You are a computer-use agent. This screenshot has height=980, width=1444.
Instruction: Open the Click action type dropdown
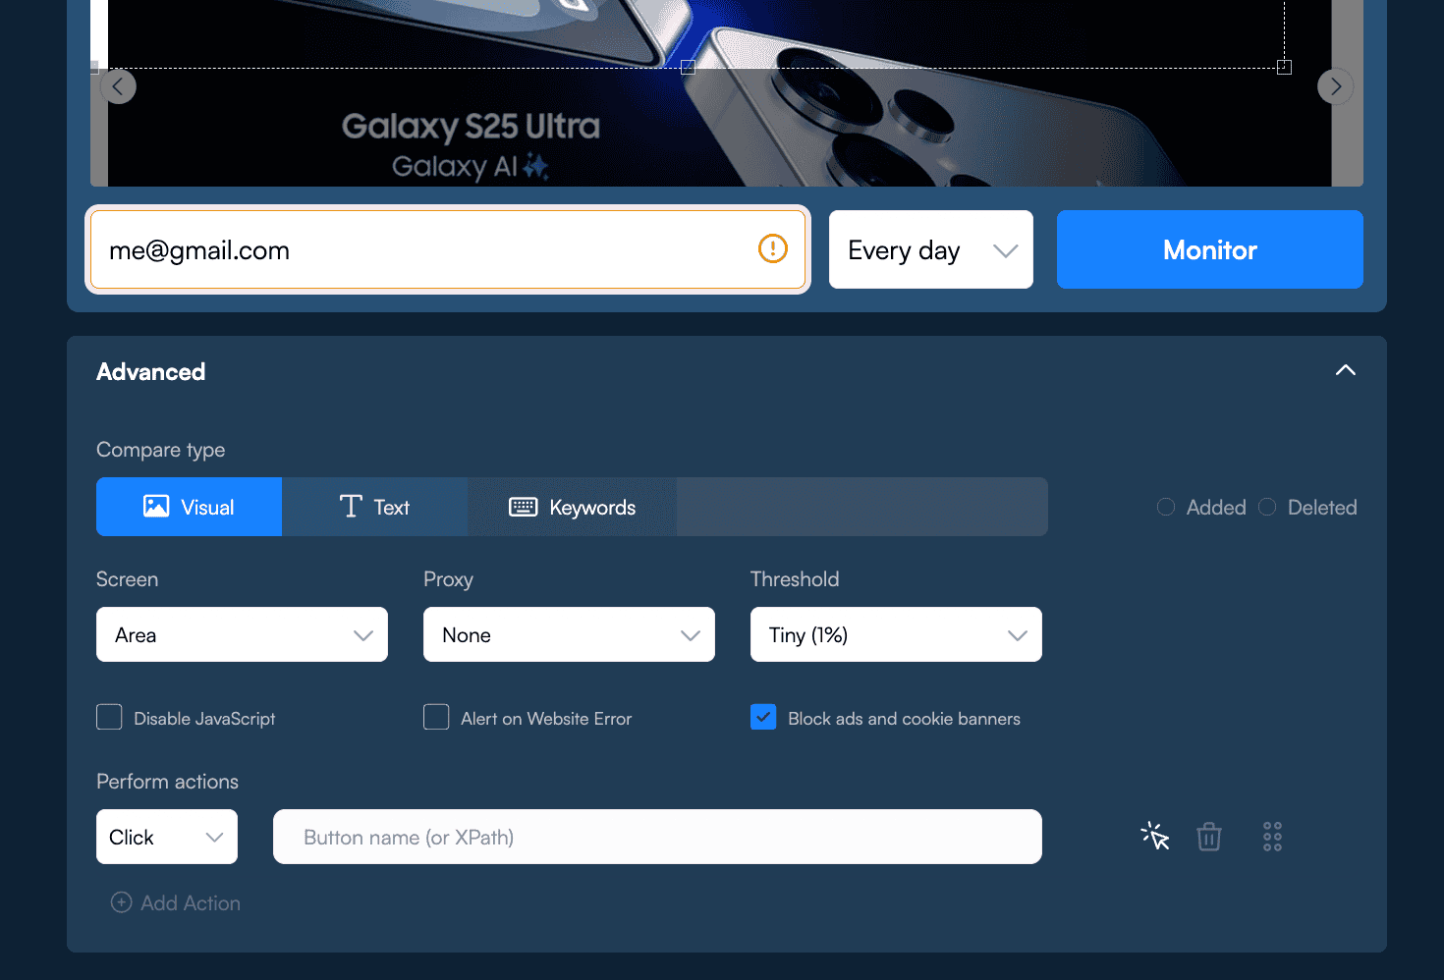pos(167,837)
